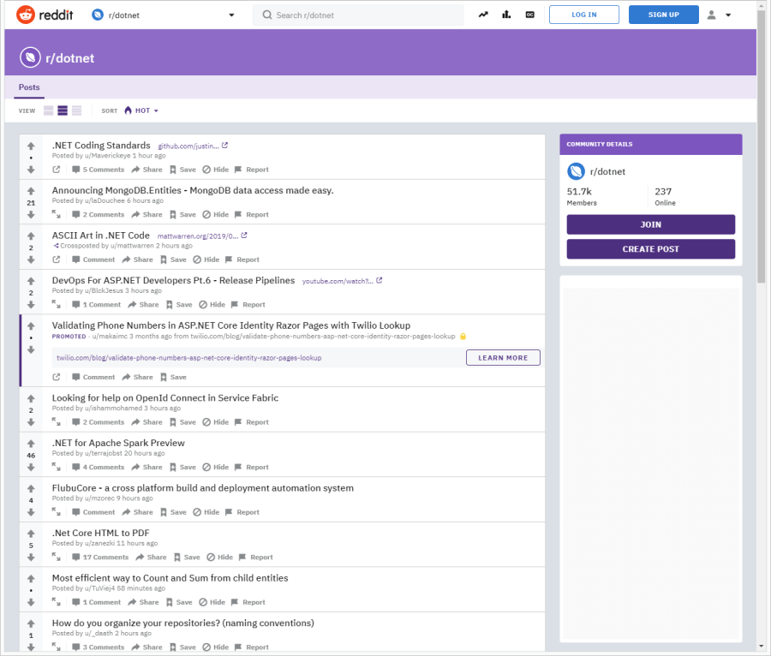Downvote the Announcing MongoDB.Entities post

coord(31,215)
